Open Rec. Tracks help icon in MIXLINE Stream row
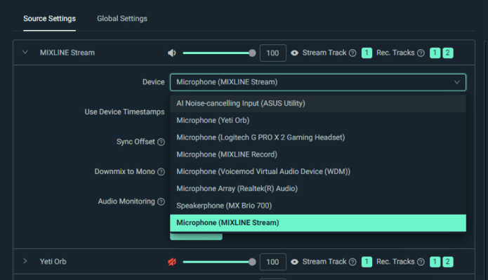 tap(421, 53)
